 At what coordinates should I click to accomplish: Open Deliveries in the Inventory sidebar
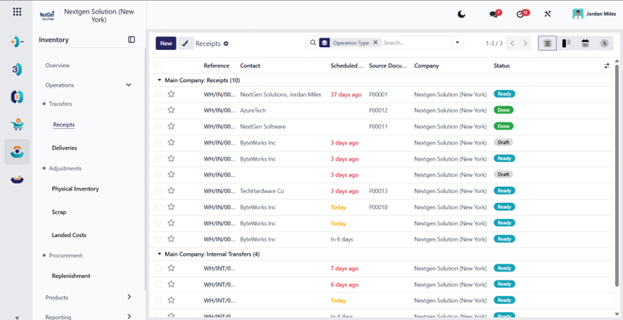pyautogui.click(x=64, y=148)
